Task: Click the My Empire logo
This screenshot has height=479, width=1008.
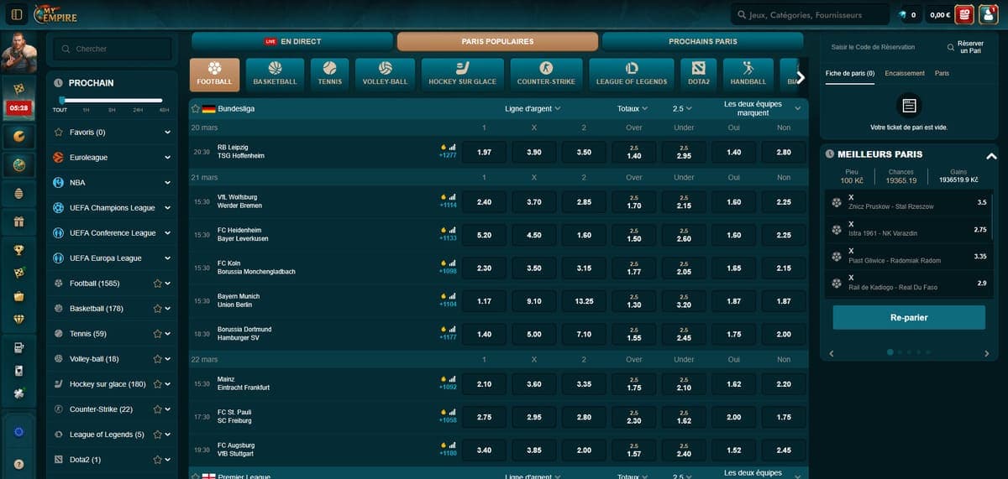Action: coord(55,13)
